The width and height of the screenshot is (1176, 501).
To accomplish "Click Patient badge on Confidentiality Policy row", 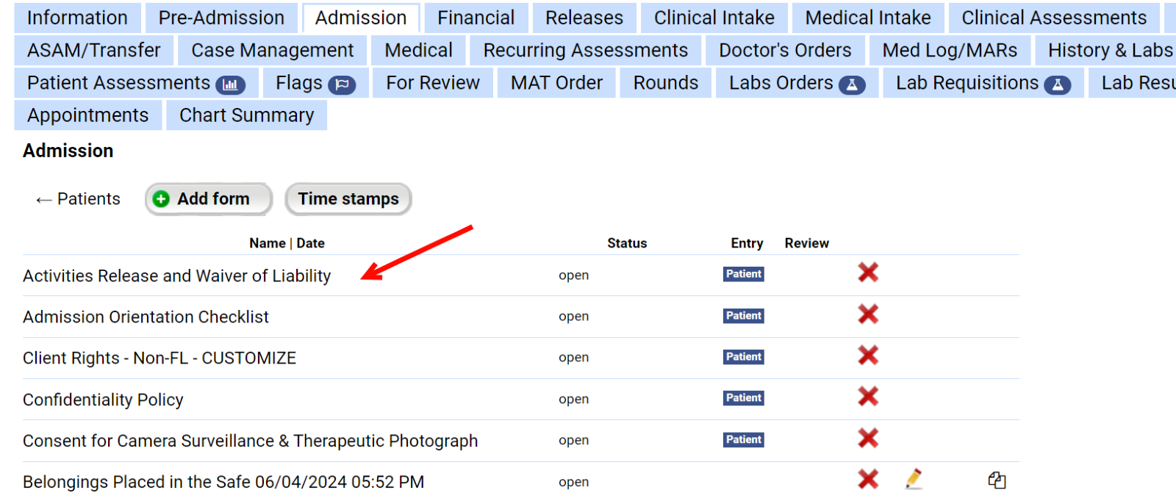I will (x=744, y=398).
